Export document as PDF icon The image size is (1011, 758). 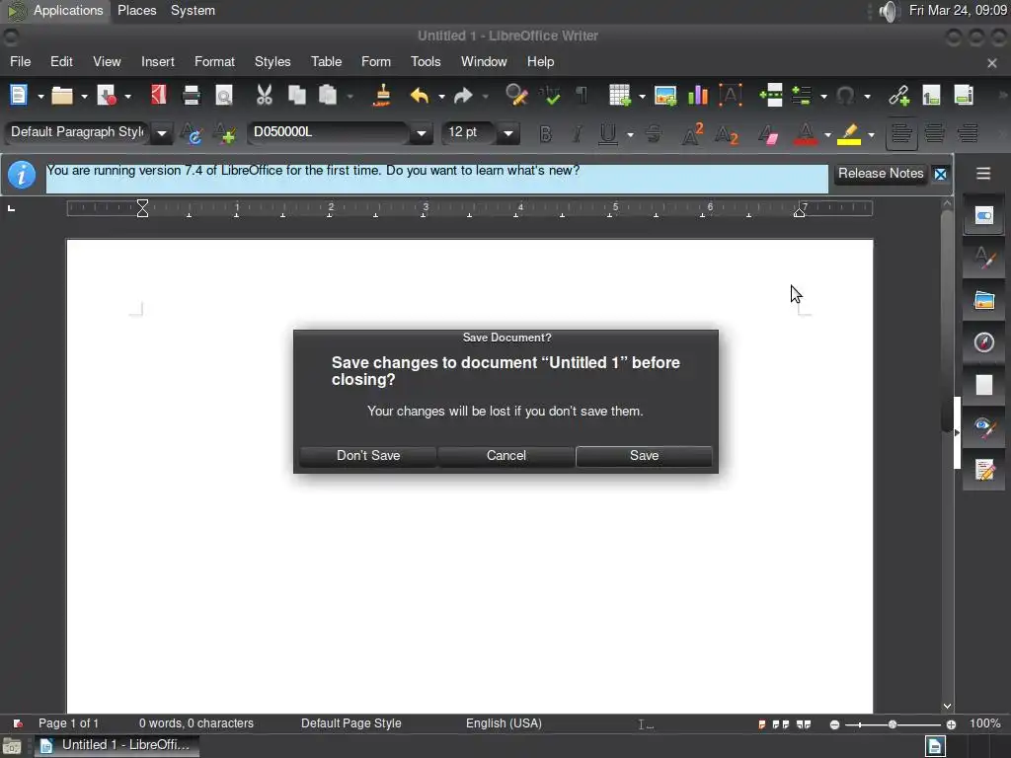[159, 96]
